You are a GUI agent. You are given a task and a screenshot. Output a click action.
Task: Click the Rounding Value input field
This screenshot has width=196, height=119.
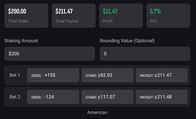(145, 54)
